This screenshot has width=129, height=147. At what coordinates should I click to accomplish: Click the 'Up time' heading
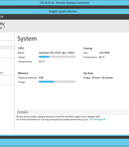[88, 73]
